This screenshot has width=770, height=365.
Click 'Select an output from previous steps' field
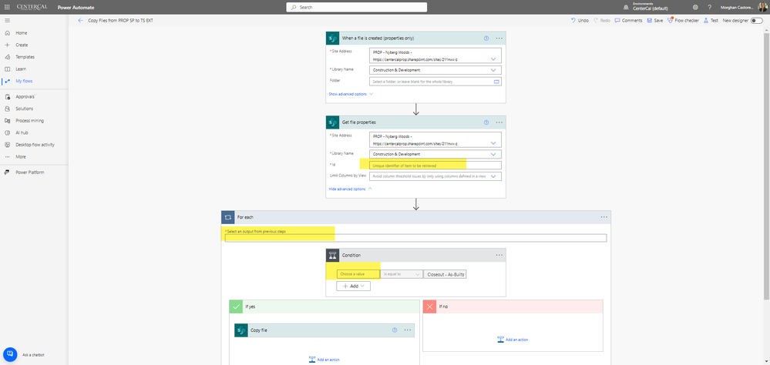415,238
